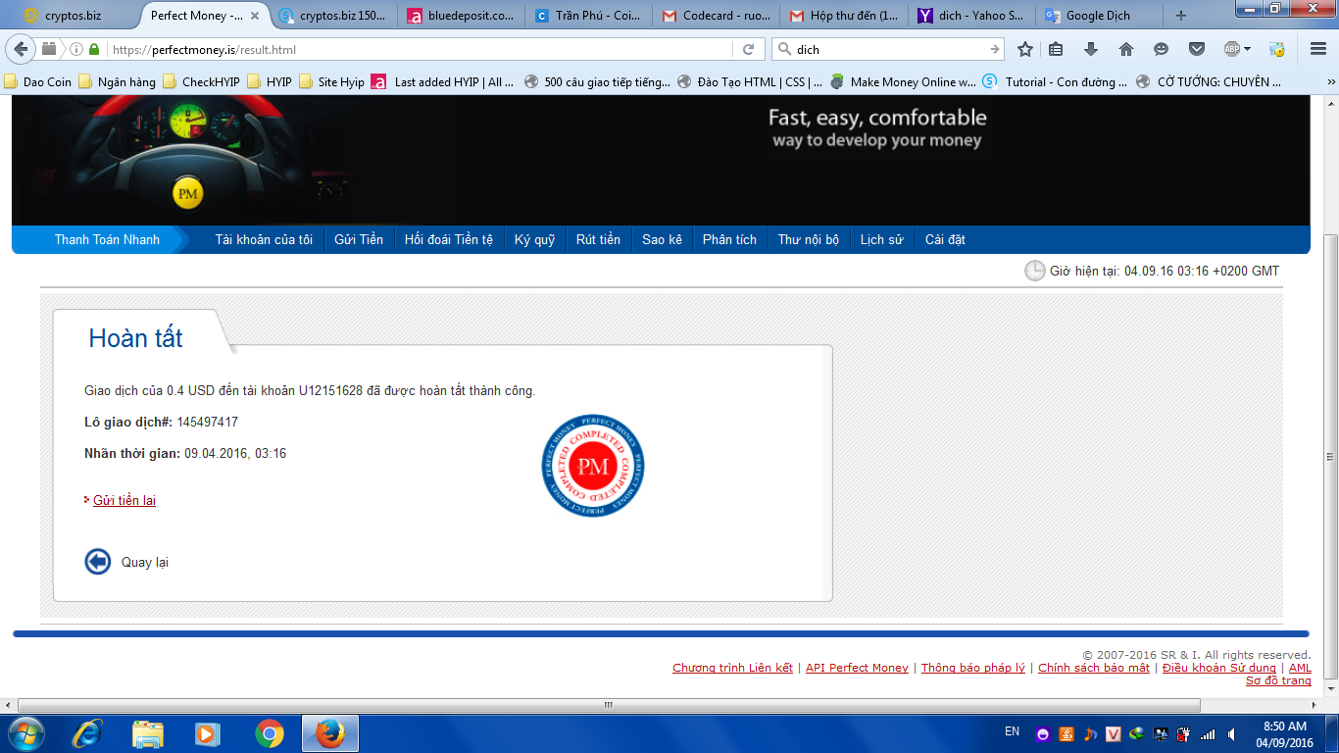The width and height of the screenshot is (1339, 753).
Task: Open the downloads arrow icon
Action: point(1091,49)
